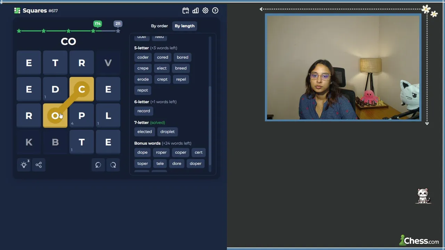
Task: Click the Bonus words section heading
Action: pyautogui.click(x=163, y=143)
